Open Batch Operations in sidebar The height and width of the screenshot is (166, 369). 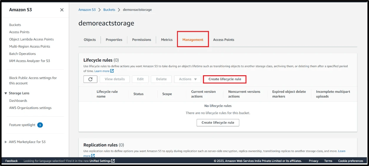pos(22,54)
